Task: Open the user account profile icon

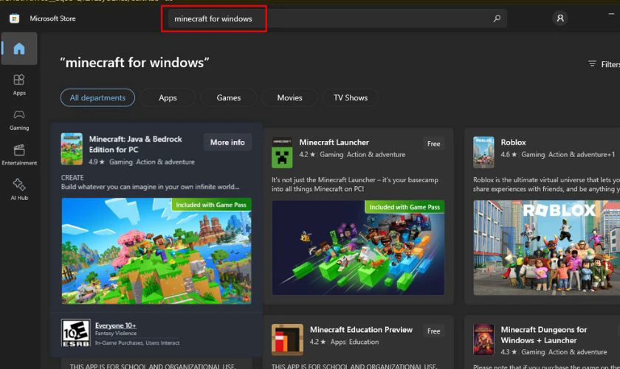Action: 560,18
